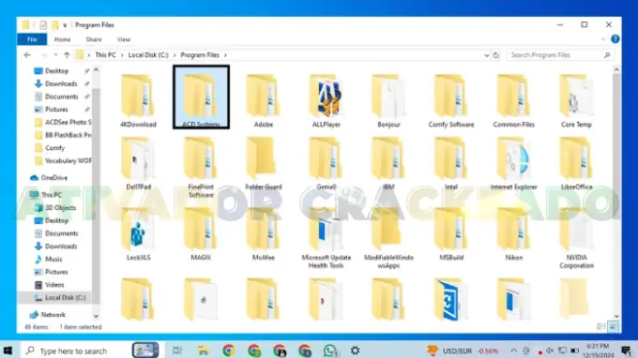Image resolution: width=638 pixels, height=358 pixels.
Task: Go up one folder level
Action: tap(67, 55)
